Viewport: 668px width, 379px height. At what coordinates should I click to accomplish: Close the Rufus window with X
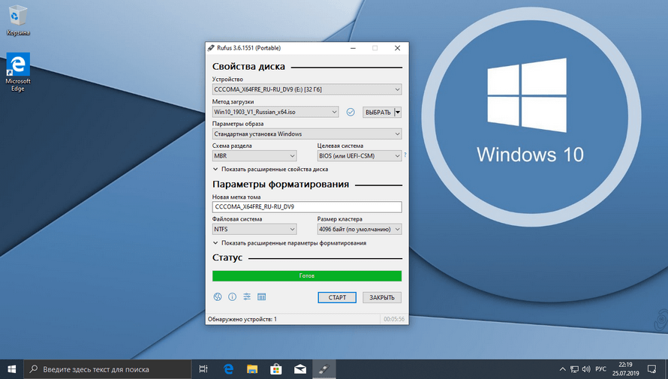coord(398,48)
